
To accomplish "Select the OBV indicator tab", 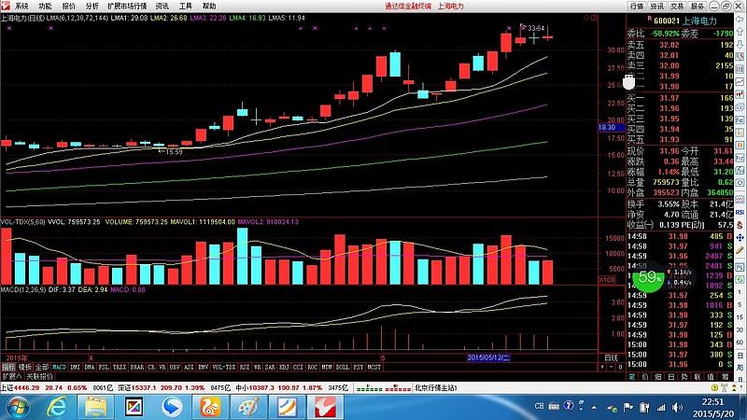I will (175, 367).
